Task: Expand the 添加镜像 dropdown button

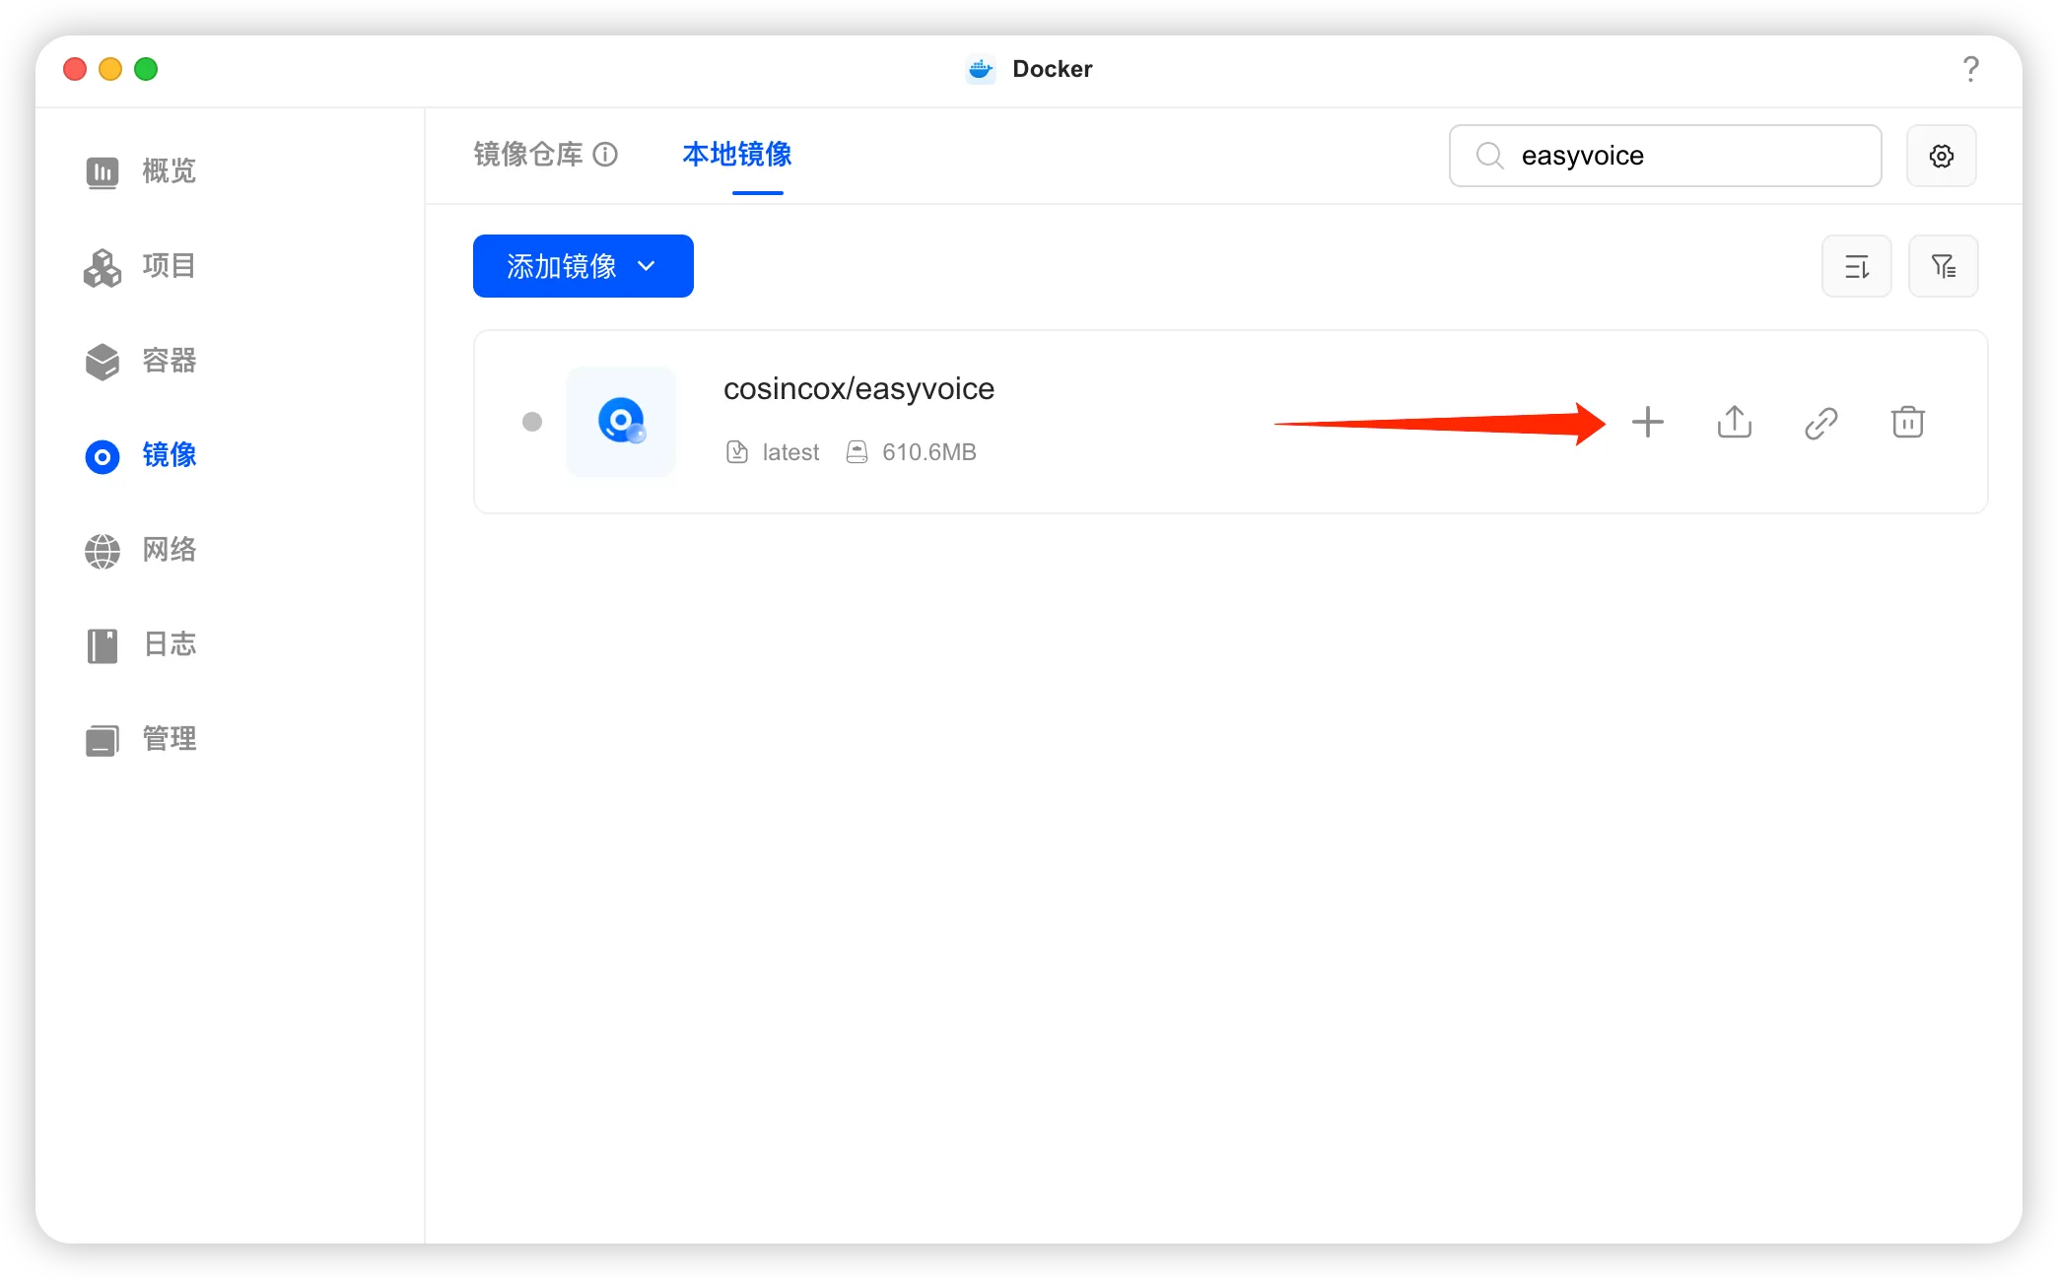Action: point(583,266)
